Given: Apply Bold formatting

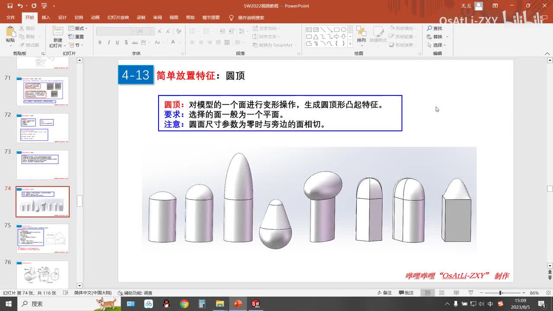Looking at the screenshot, I should 100,42.
